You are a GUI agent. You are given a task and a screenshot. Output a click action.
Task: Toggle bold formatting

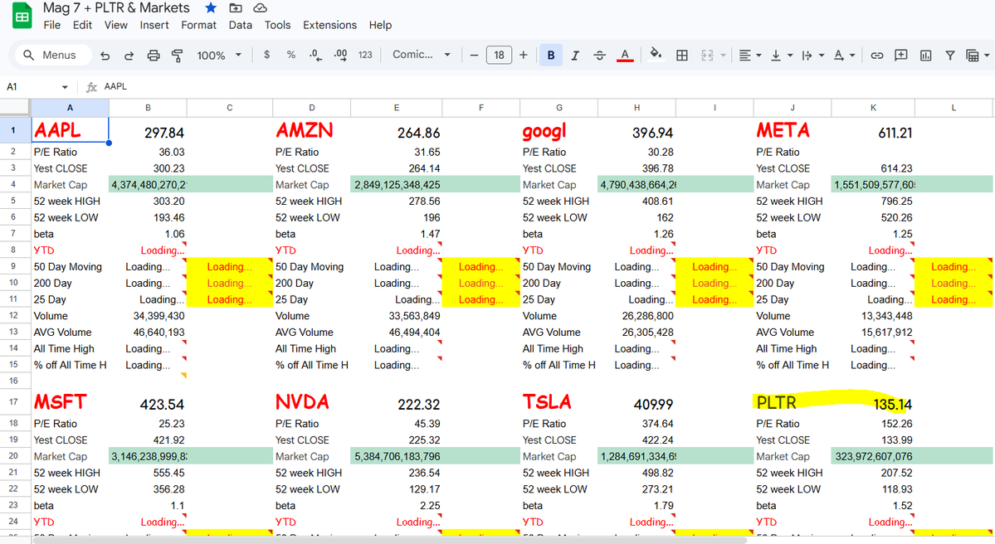(x=551, y=56)
